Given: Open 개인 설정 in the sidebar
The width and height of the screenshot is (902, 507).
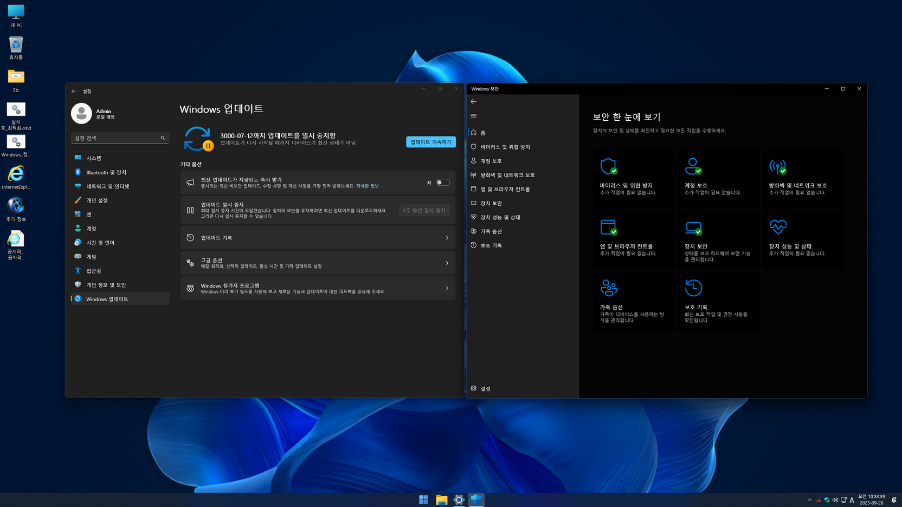Looking at the screenshot, I should pyautogui.click(x=120, y=200).
